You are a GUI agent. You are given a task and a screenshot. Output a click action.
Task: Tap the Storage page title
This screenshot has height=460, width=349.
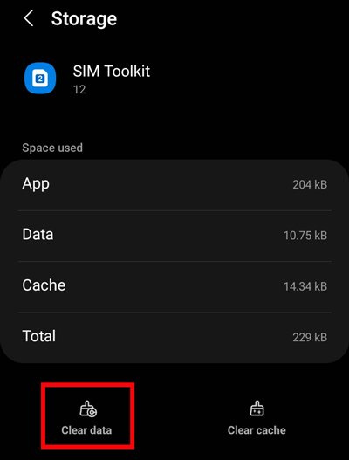click(x=84, y=19)
